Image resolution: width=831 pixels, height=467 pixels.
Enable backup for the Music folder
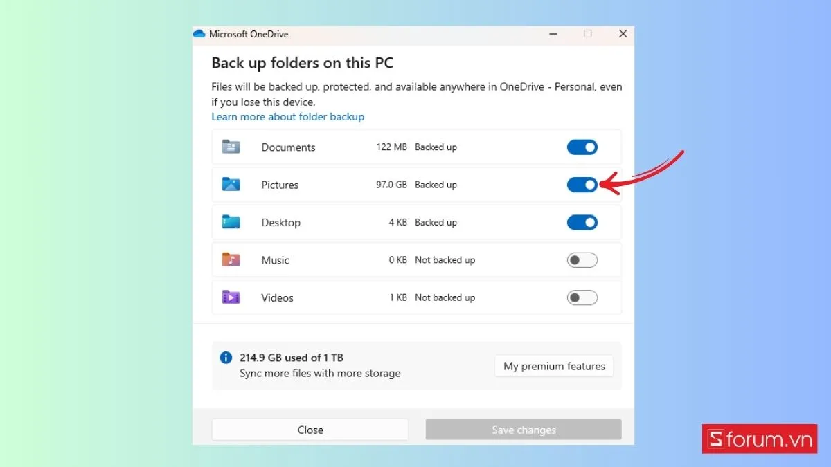click(582, 260)
